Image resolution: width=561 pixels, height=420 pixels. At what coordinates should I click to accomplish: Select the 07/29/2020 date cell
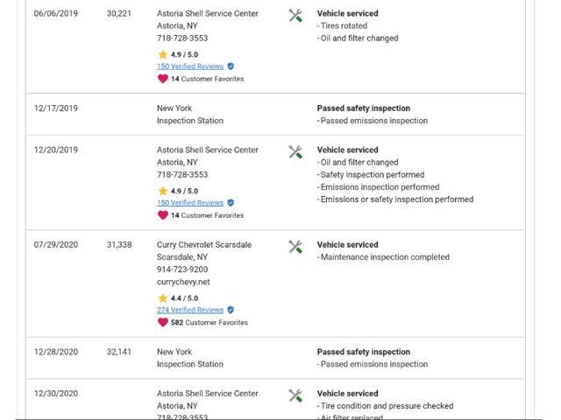point(56,245)
